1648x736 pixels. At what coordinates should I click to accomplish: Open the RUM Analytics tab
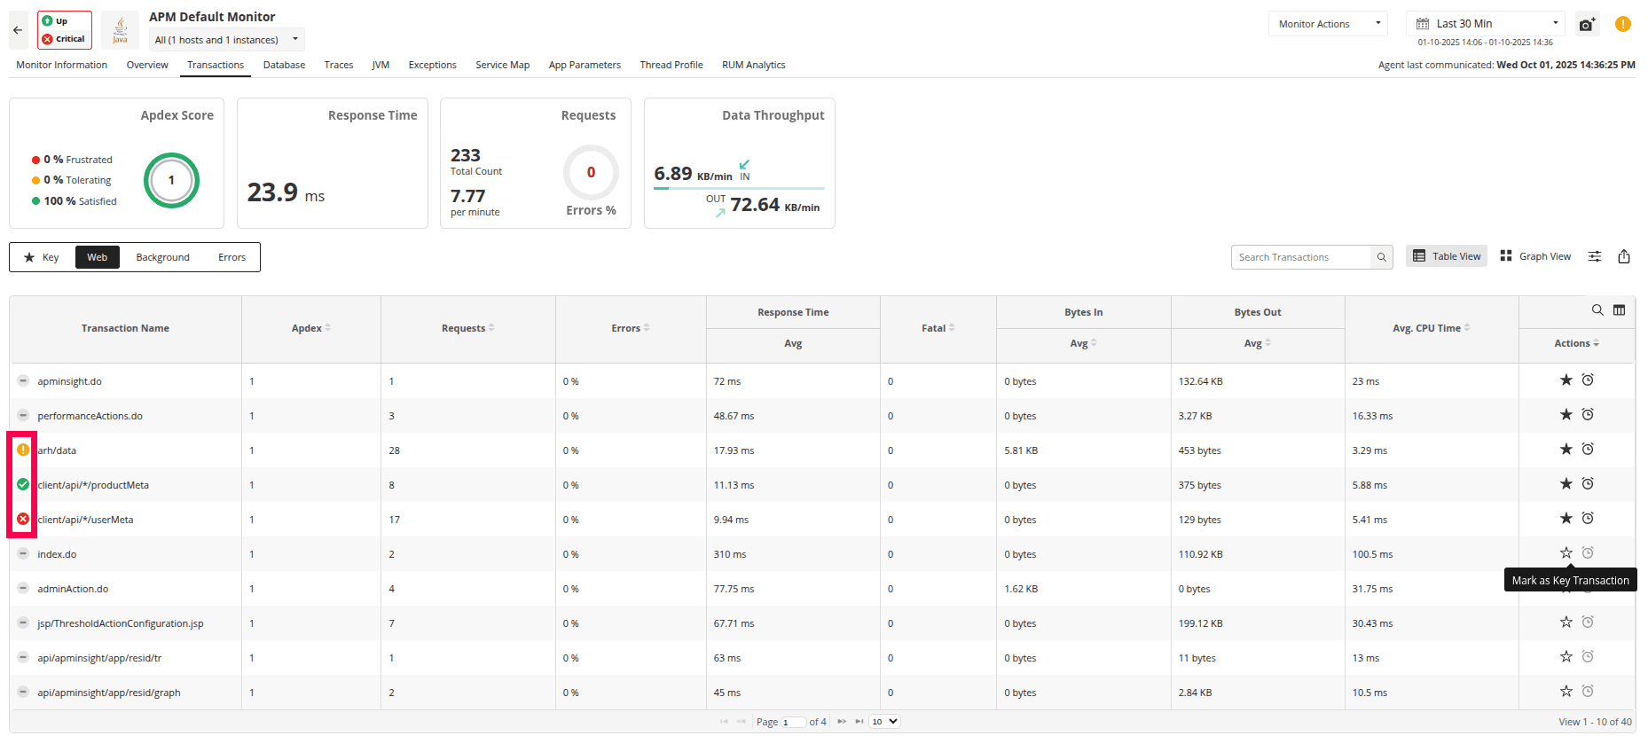(754, 65)
